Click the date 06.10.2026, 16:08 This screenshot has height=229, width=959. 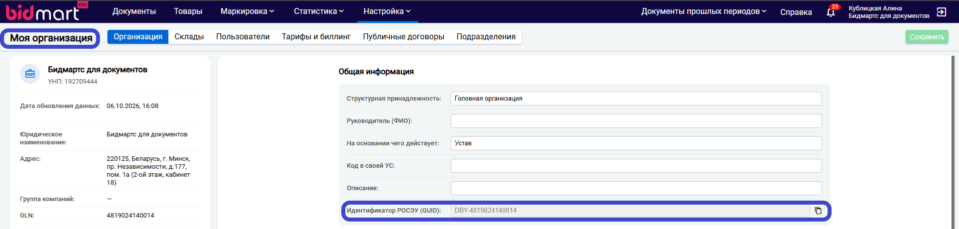coord(132,106)
